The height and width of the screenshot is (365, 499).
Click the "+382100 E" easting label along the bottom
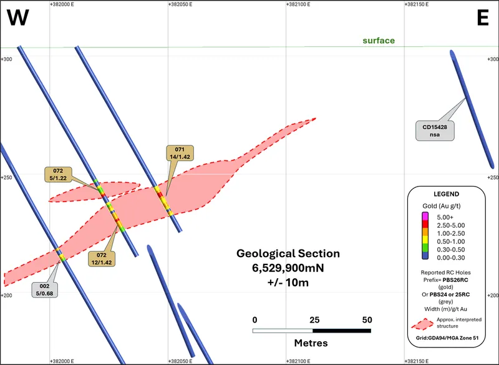click(x=299, y=361)
